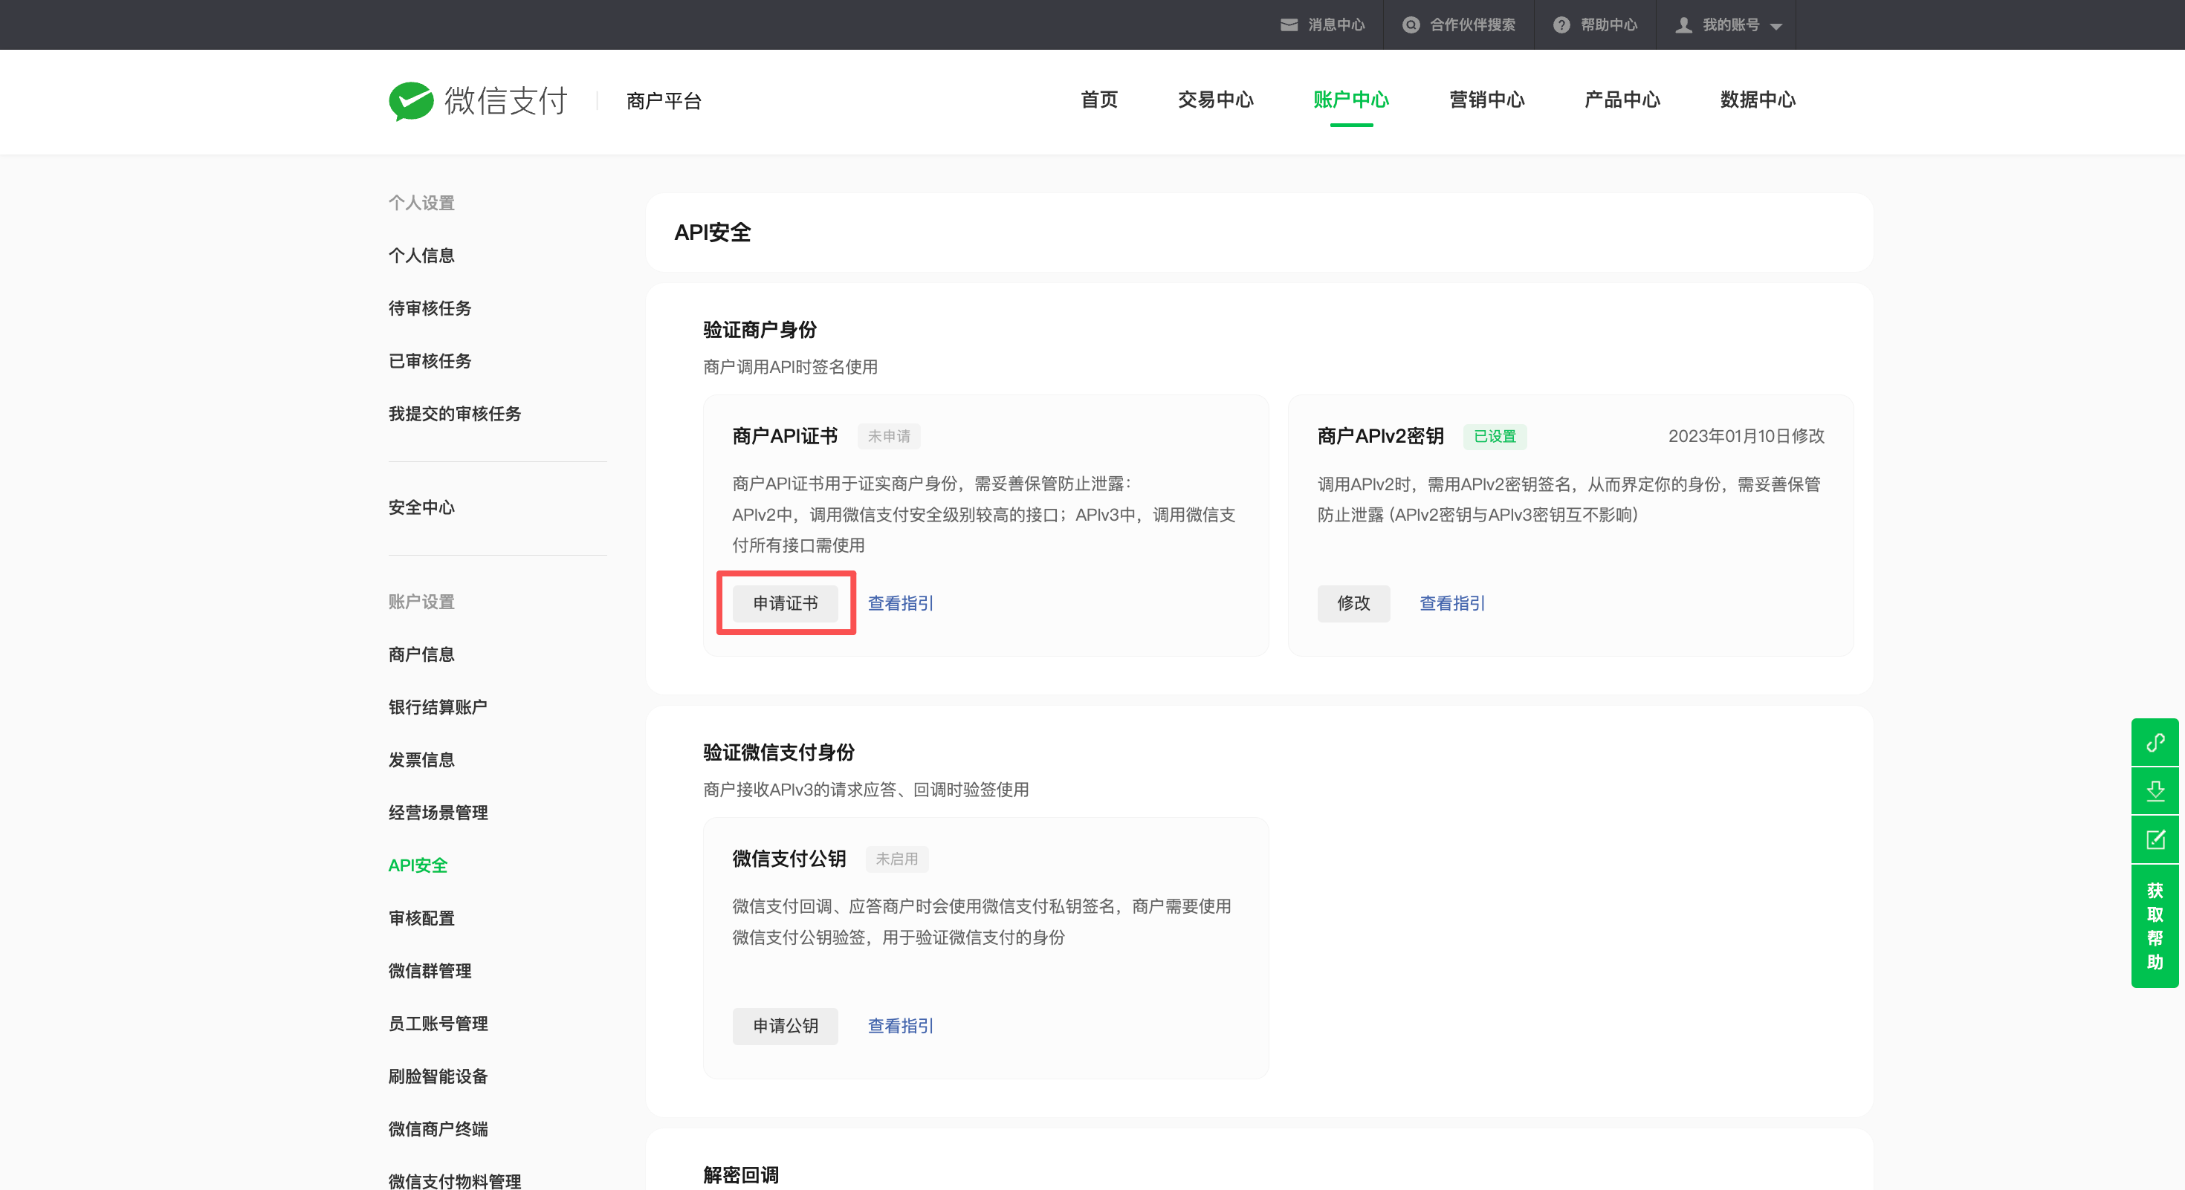2185x1190 pixels.
Task: Click the 申请证书 button
Action: click(x=786, y=602)
